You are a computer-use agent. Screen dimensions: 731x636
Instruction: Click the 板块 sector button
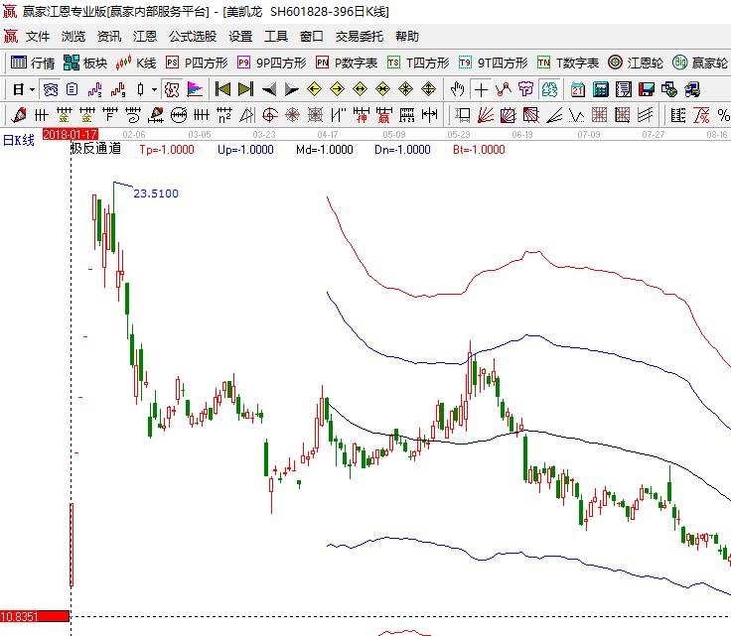point(85,63)
